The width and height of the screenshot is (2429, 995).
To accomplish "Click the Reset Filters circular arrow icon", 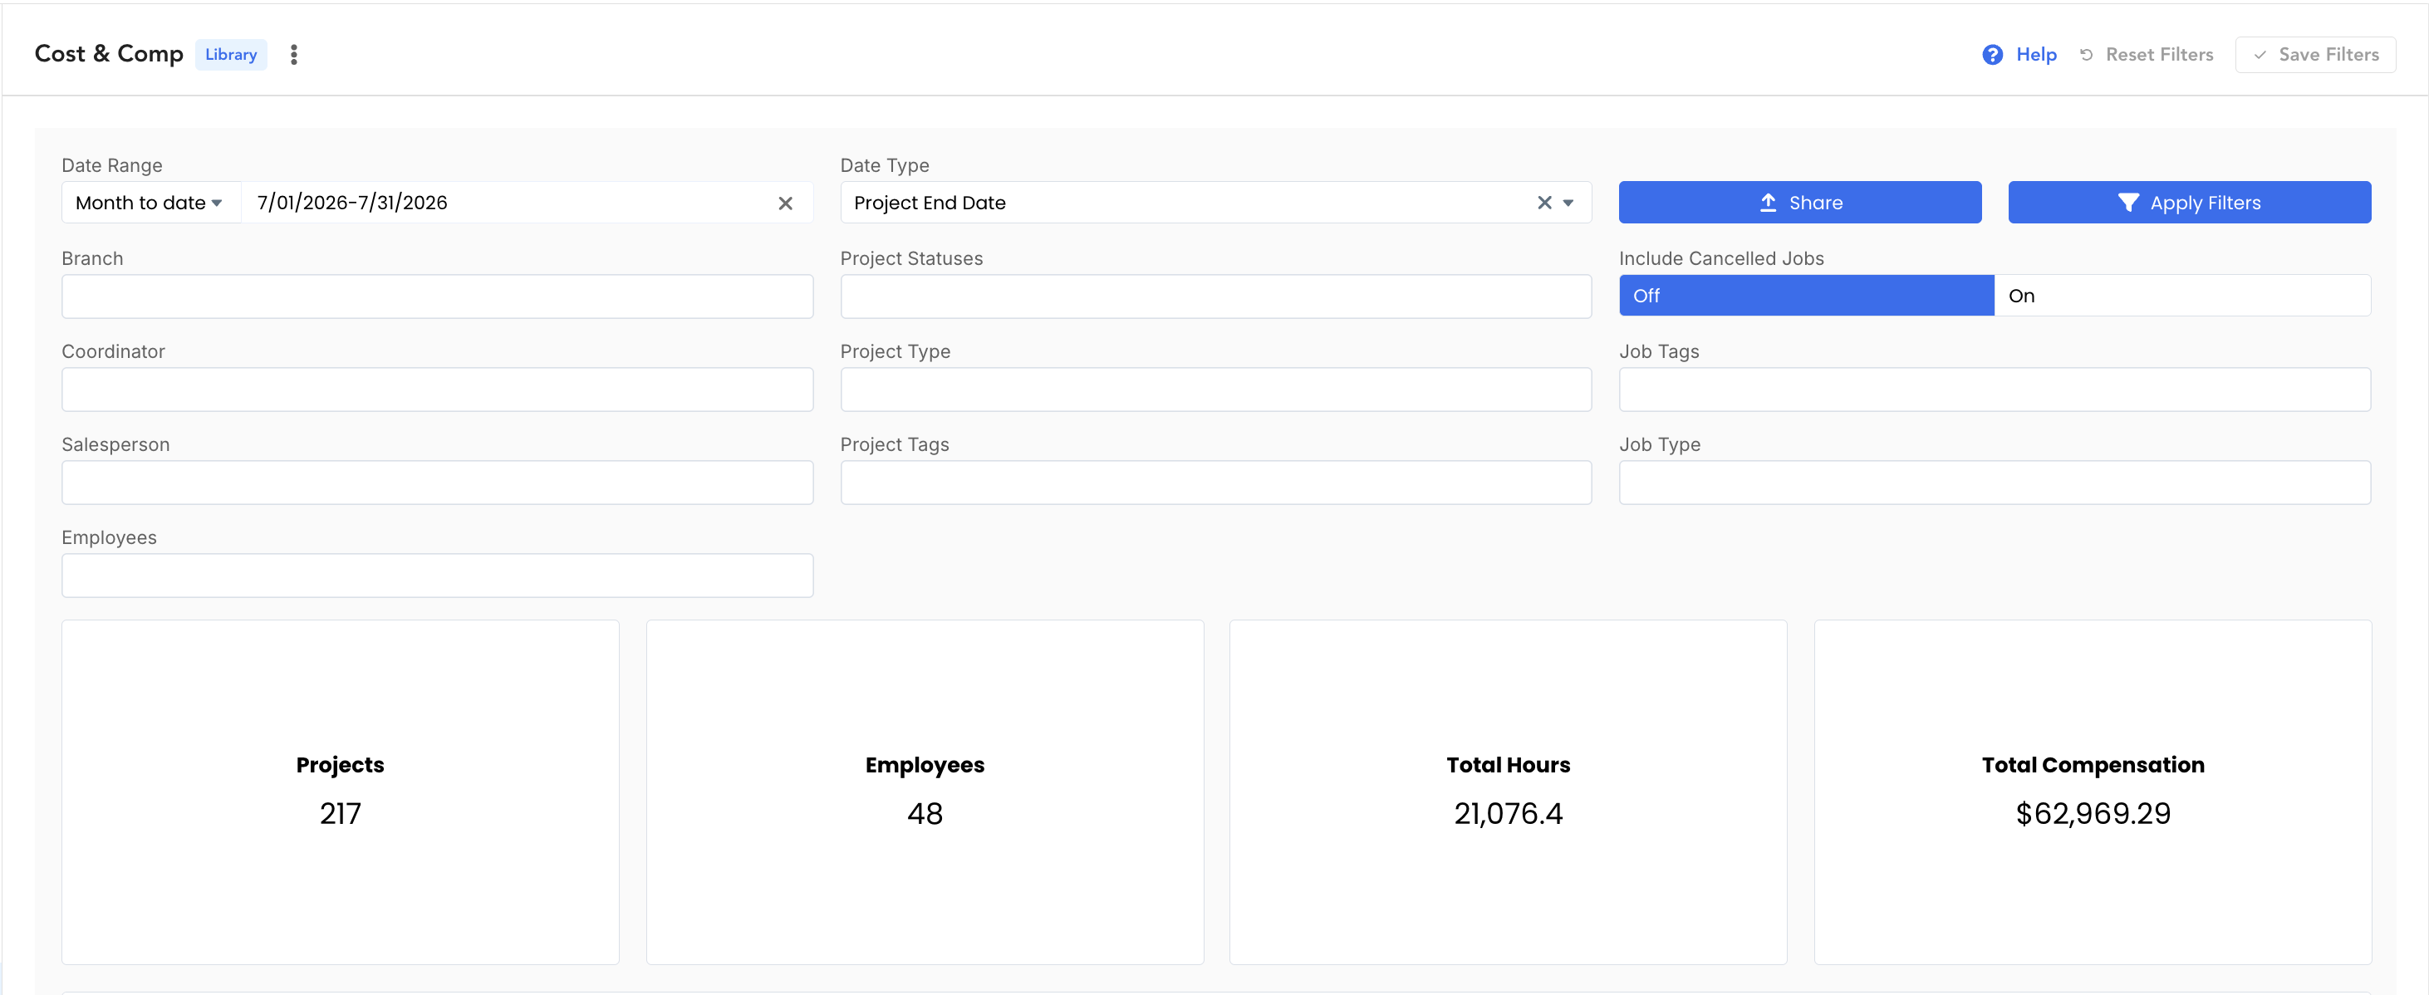I will tap(2087, 55).
